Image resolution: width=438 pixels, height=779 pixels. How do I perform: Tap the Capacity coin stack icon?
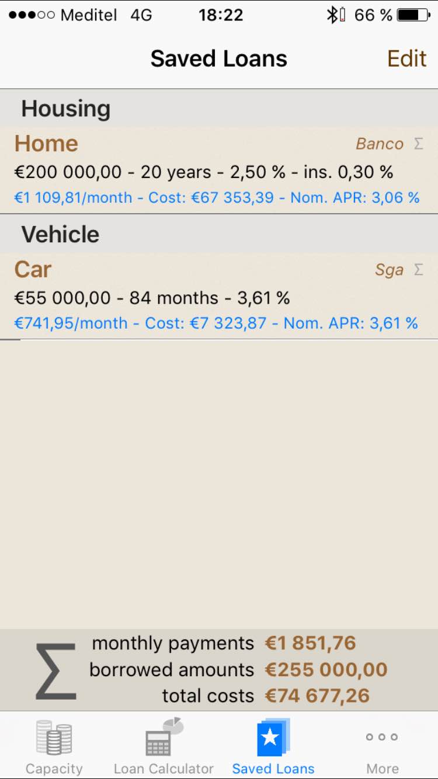click(54, 737)
